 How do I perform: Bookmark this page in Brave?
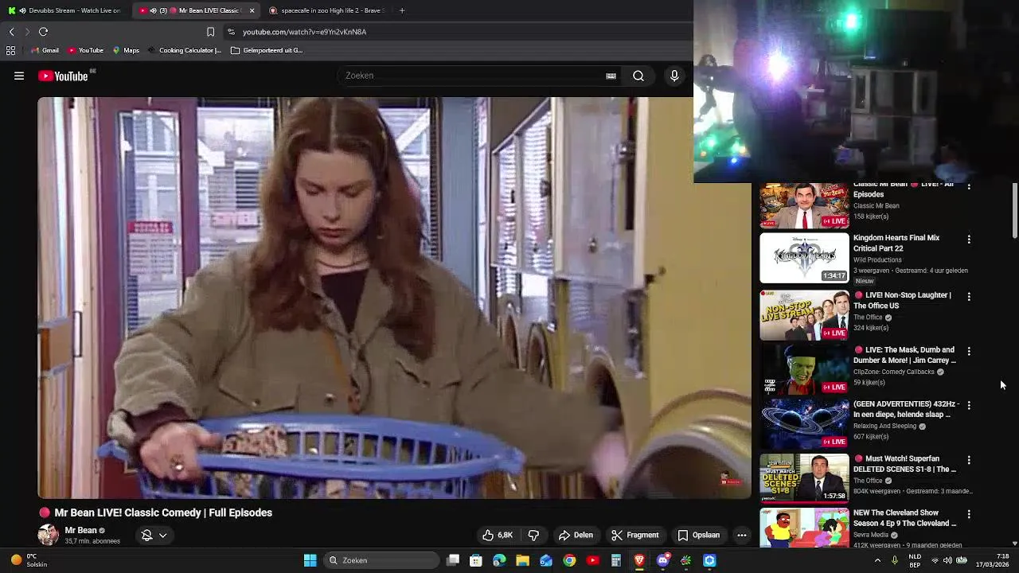point(210,32)
